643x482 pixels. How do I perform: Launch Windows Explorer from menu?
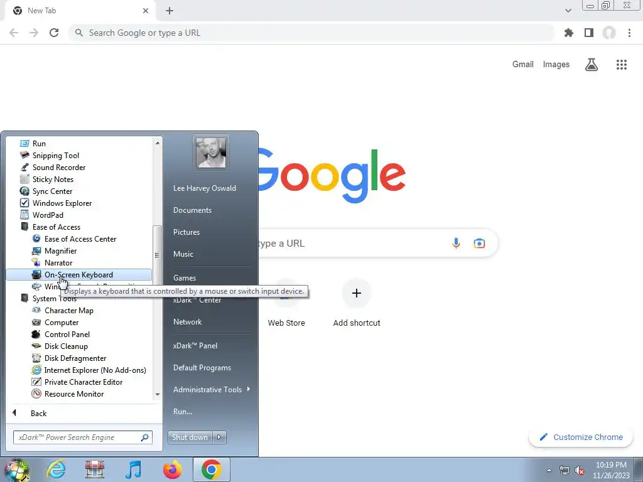62,203
